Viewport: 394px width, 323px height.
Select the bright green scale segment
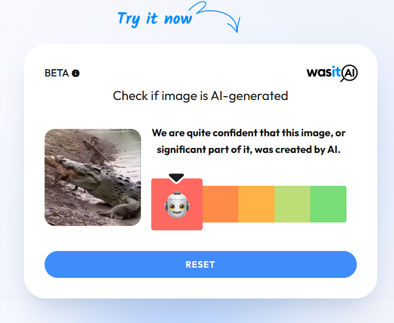(x=328, y=204)
